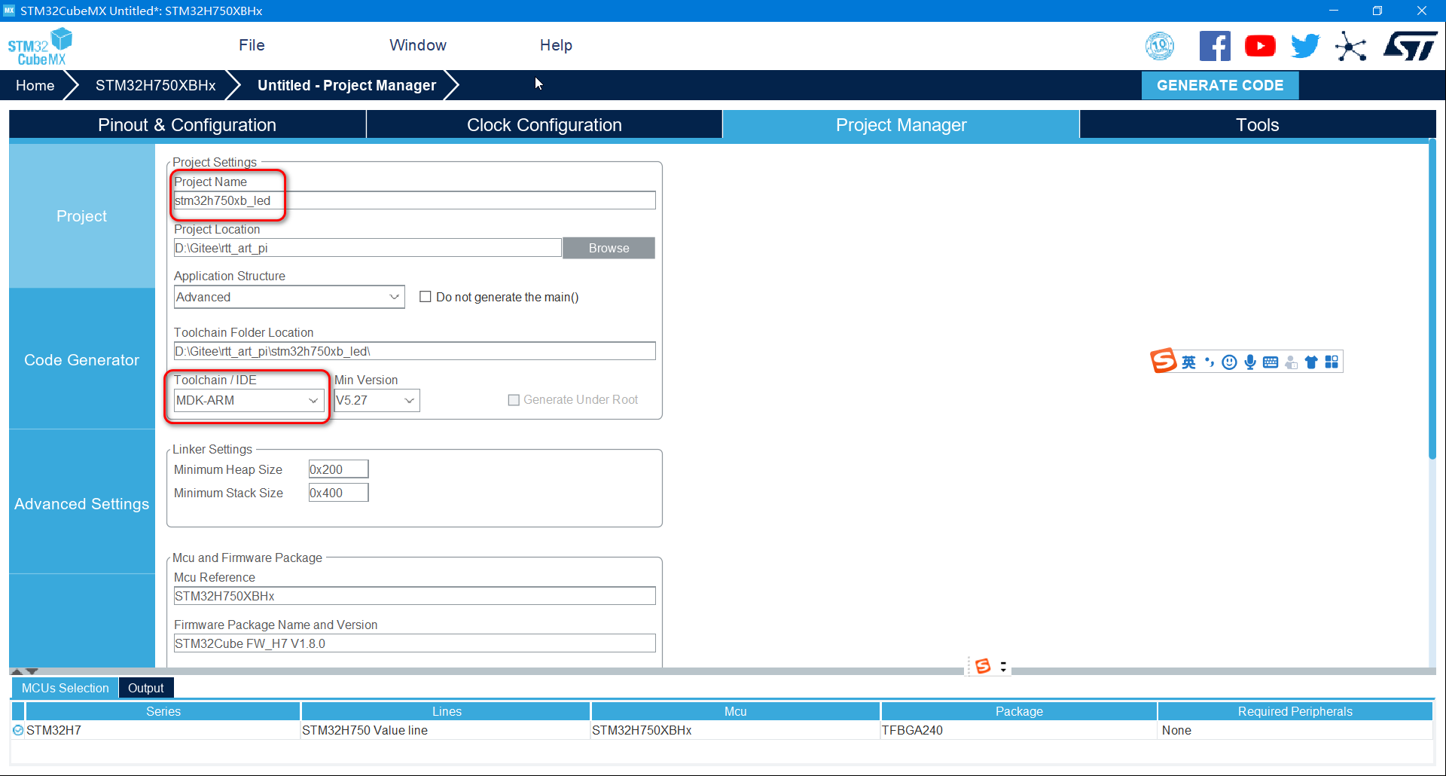The width and height of the screenshot is (1446, 776).
Task: Switch to the Tools tab
Action: click(1257, 125)
